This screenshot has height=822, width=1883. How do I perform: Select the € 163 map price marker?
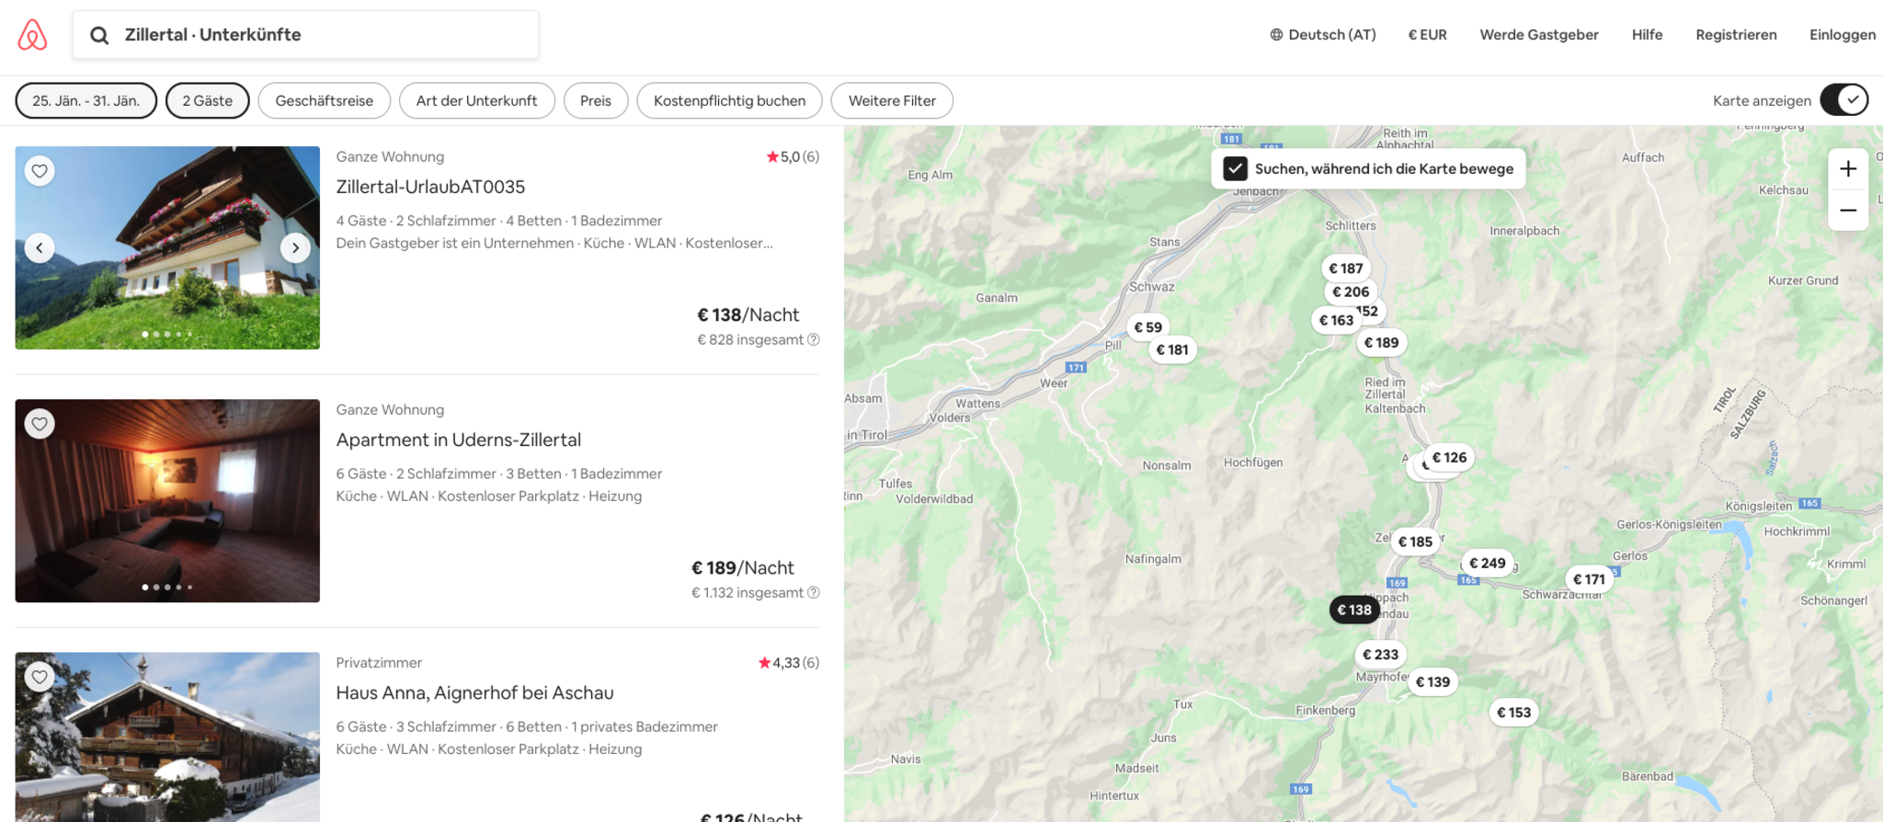click(x=1336, y=320)
